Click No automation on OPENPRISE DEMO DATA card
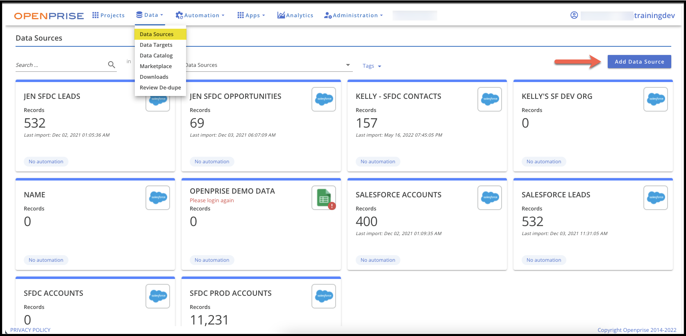Viewport: 686px width, 336px height. [x=212, y=260]
